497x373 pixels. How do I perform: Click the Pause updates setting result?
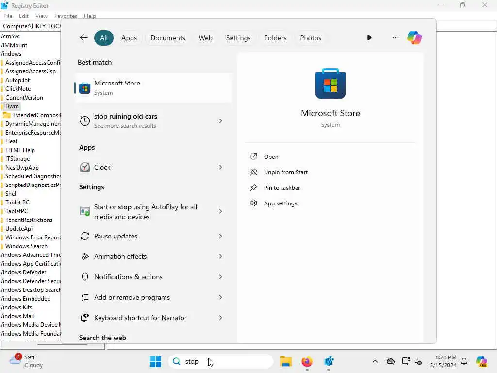pos(153,236)
